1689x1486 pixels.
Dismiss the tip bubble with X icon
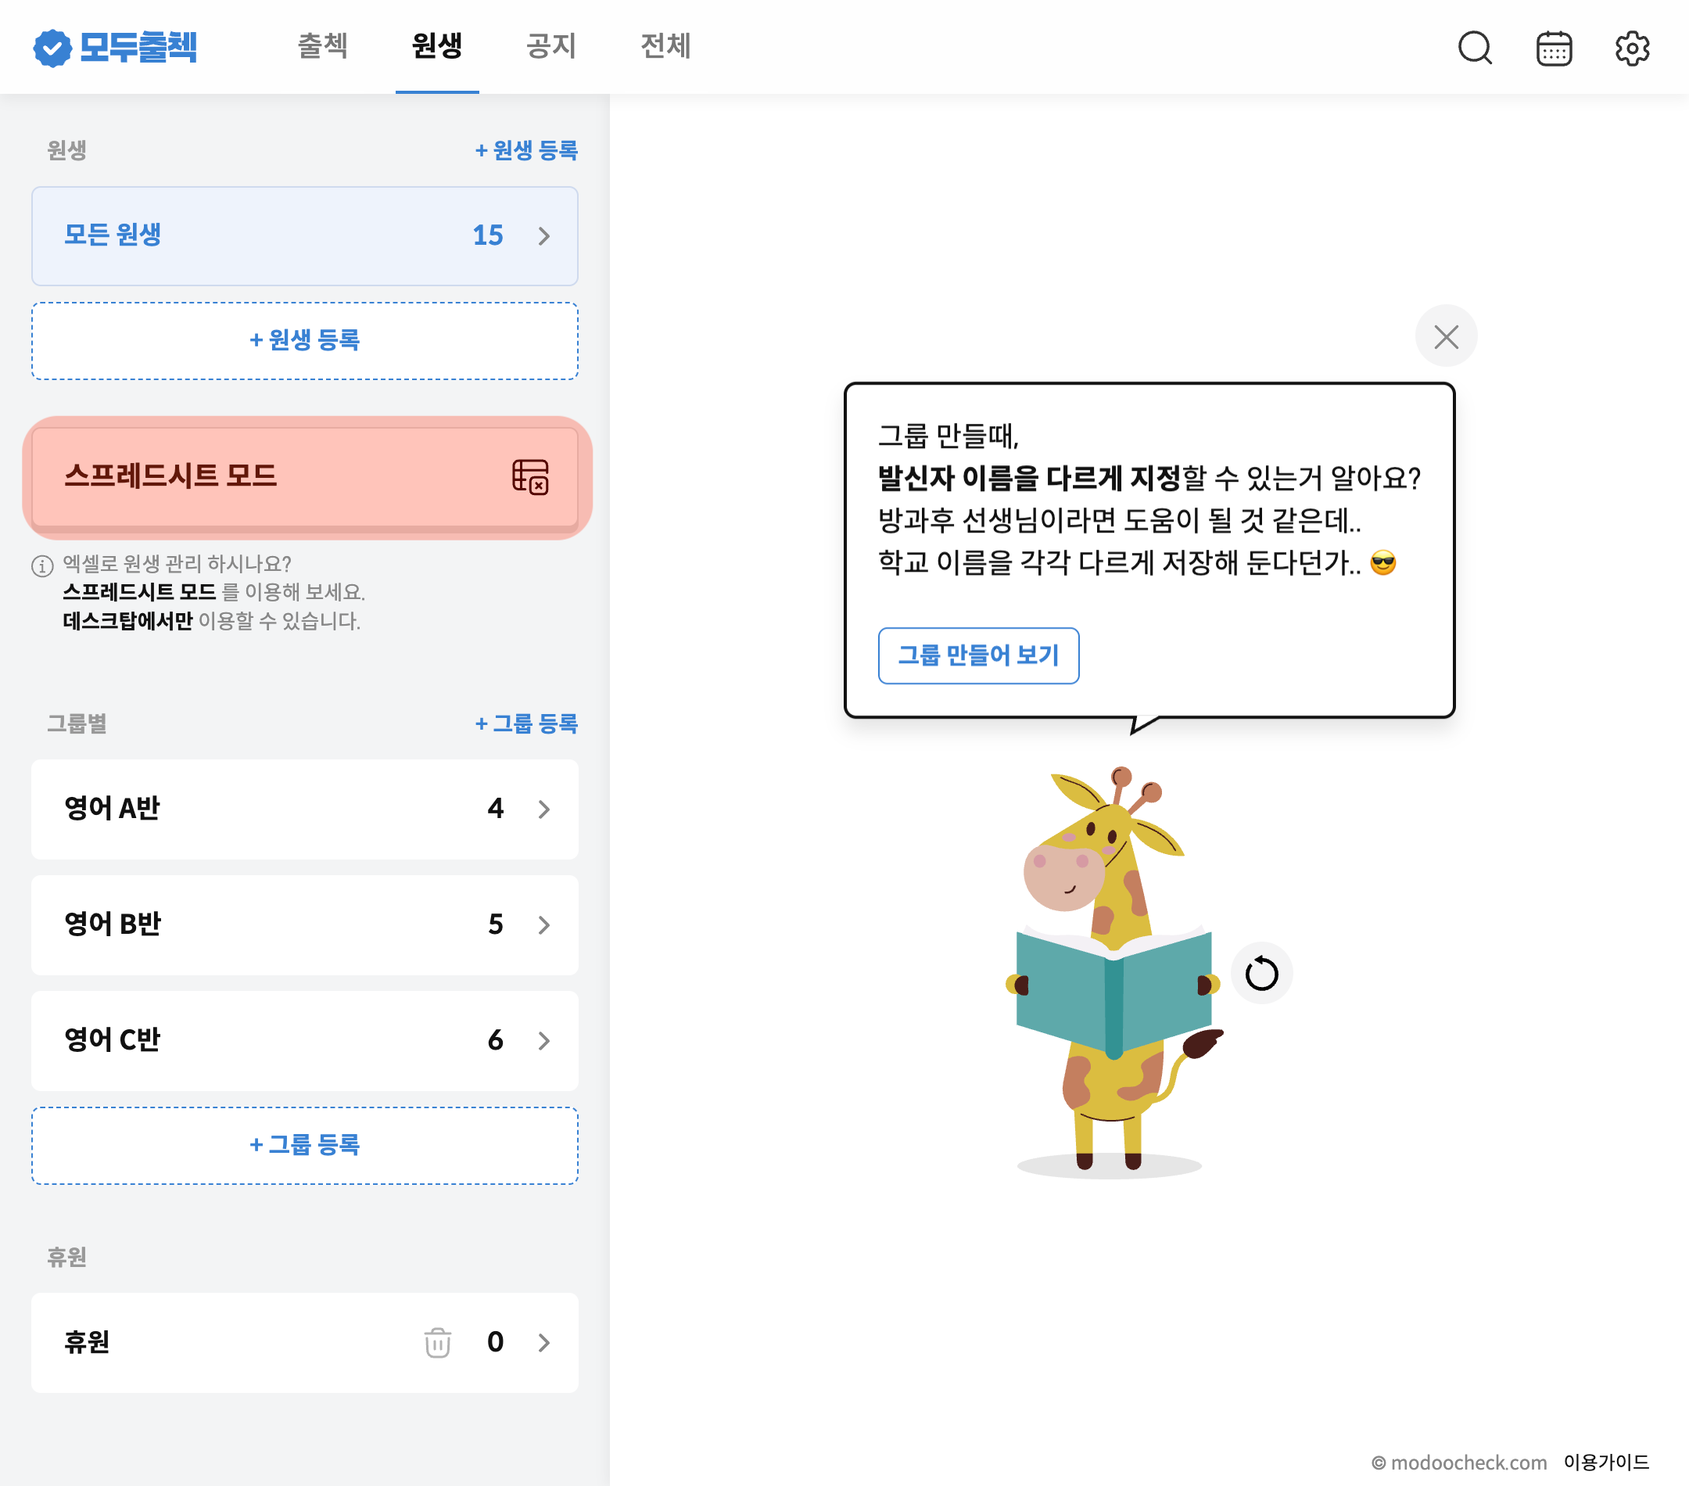coord(1445,336)
